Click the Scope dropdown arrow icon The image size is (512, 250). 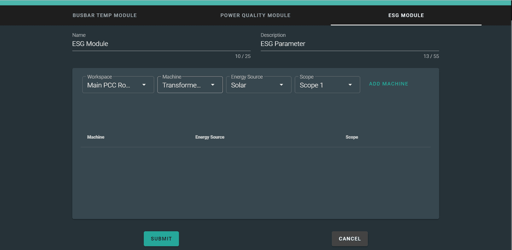350,85
